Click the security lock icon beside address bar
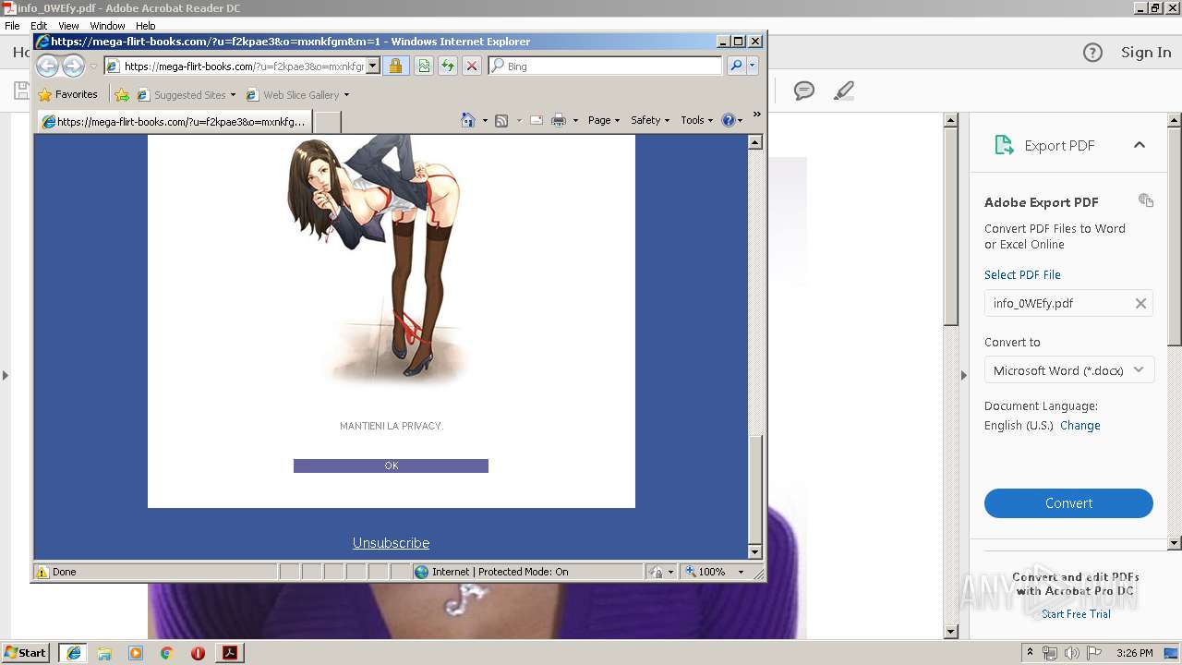The image size is (1182, 665). tap(395, 66)
